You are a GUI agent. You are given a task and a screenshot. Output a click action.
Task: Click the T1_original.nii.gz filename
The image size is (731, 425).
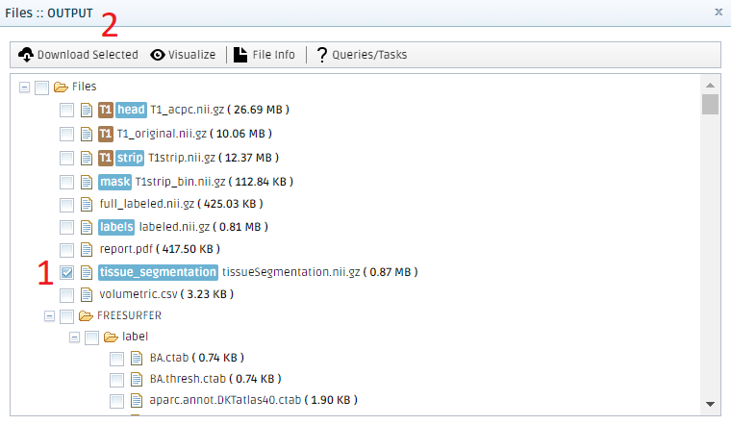coord(162,134)
